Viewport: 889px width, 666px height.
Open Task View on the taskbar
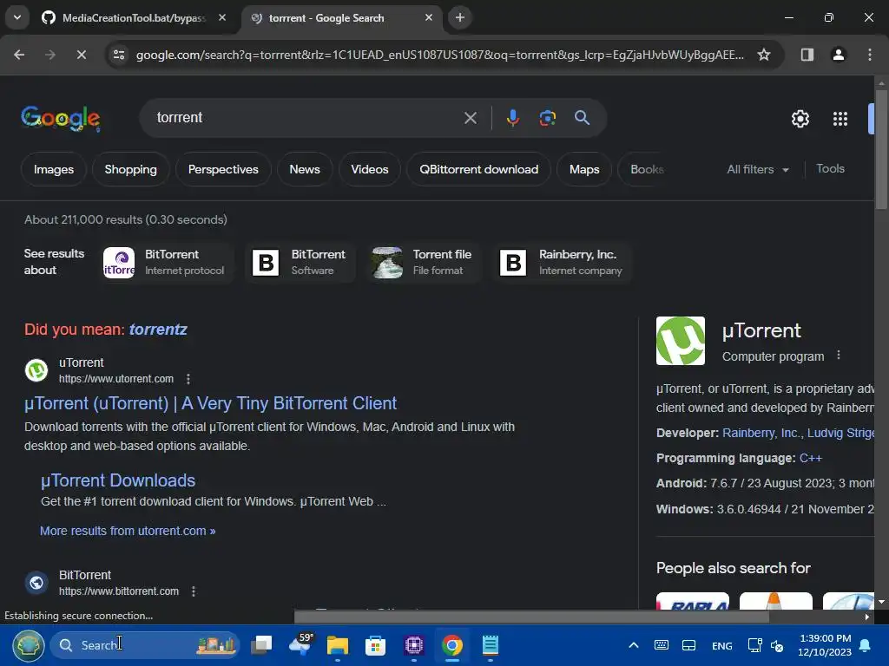(x=262, y=645)
